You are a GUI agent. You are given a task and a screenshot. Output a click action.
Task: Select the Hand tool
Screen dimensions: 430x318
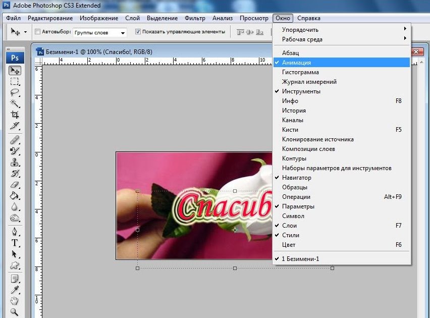(x=15, y=301)
